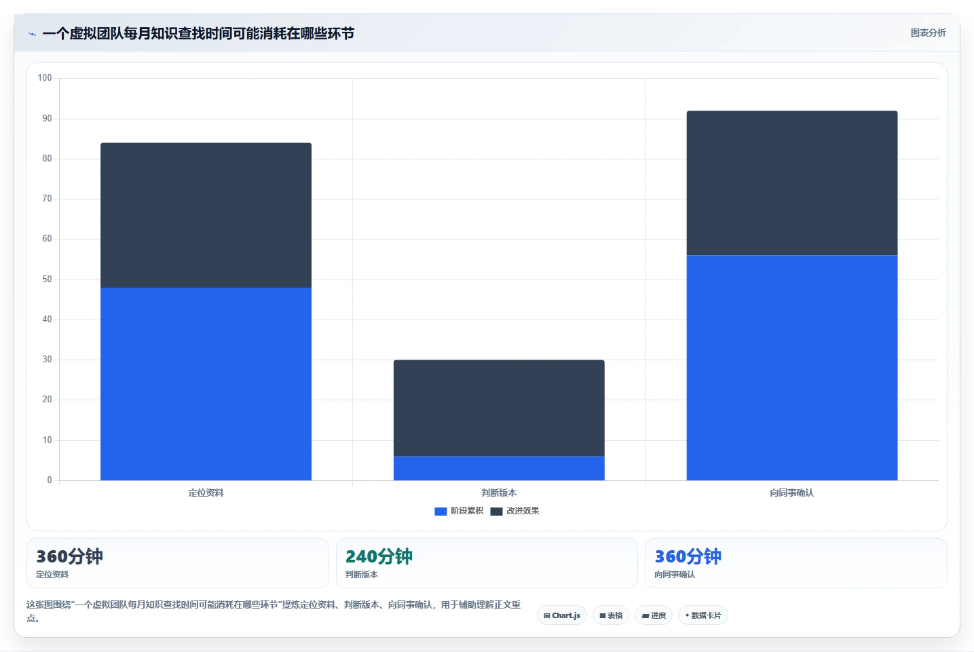The height and width of the screenshot is (652, 974).
Task: Click the blue bar segment for 定位资料
Action: [206, 384]
